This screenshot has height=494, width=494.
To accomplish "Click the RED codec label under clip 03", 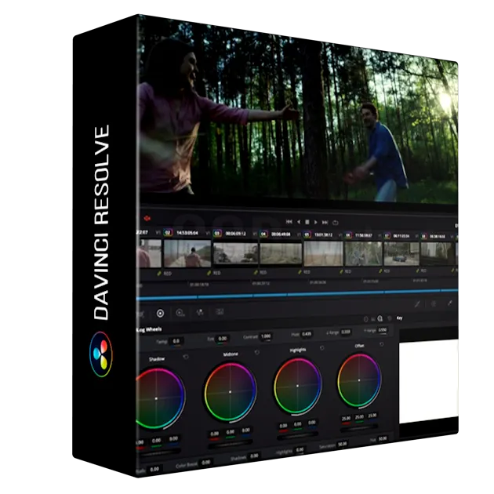I will (x=216, y=273).
